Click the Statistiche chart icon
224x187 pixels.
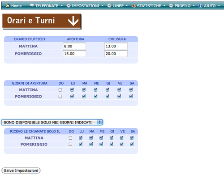coord(134,5)
